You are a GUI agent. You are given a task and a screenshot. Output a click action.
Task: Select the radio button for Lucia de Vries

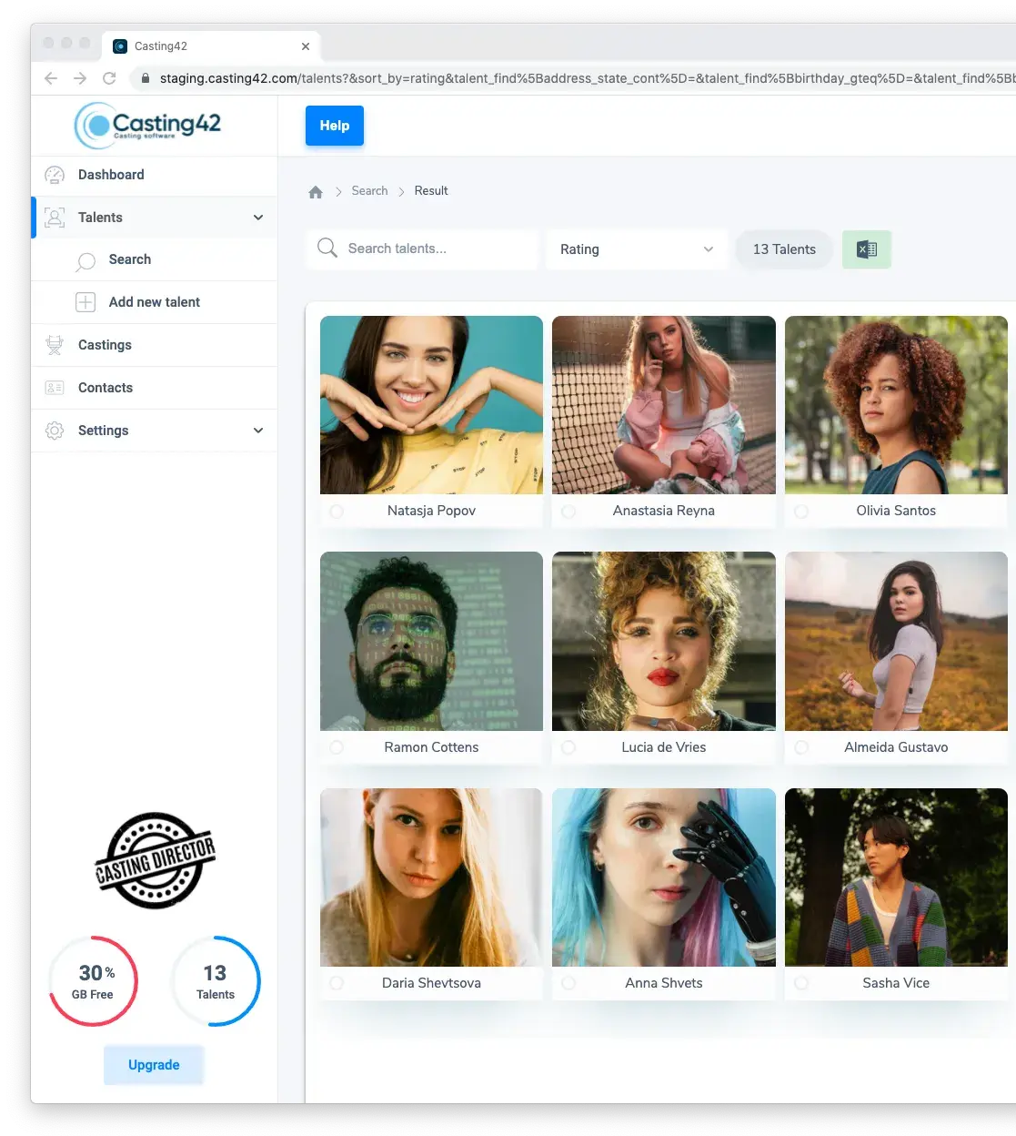(568, 747)
